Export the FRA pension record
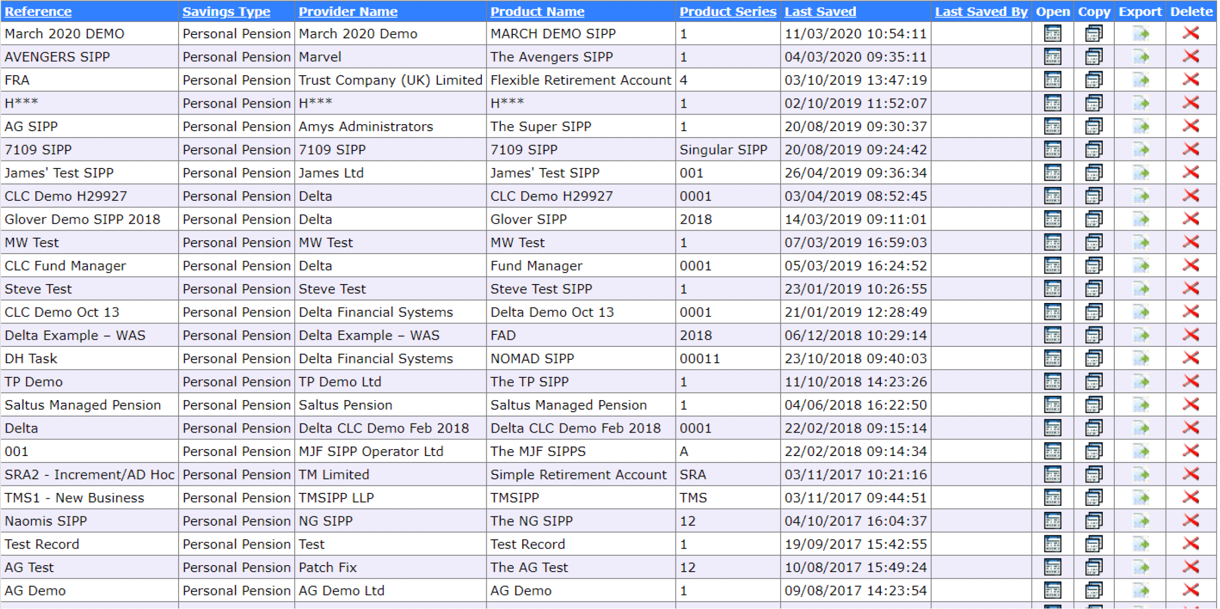1220x609 pixels. point(1140,80)
